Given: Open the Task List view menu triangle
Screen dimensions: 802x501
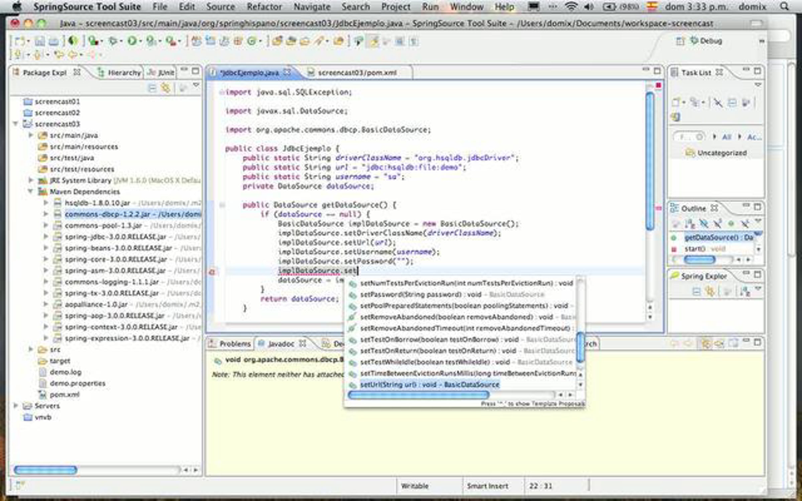Looking at the screenshot, I should pos(758,85).
